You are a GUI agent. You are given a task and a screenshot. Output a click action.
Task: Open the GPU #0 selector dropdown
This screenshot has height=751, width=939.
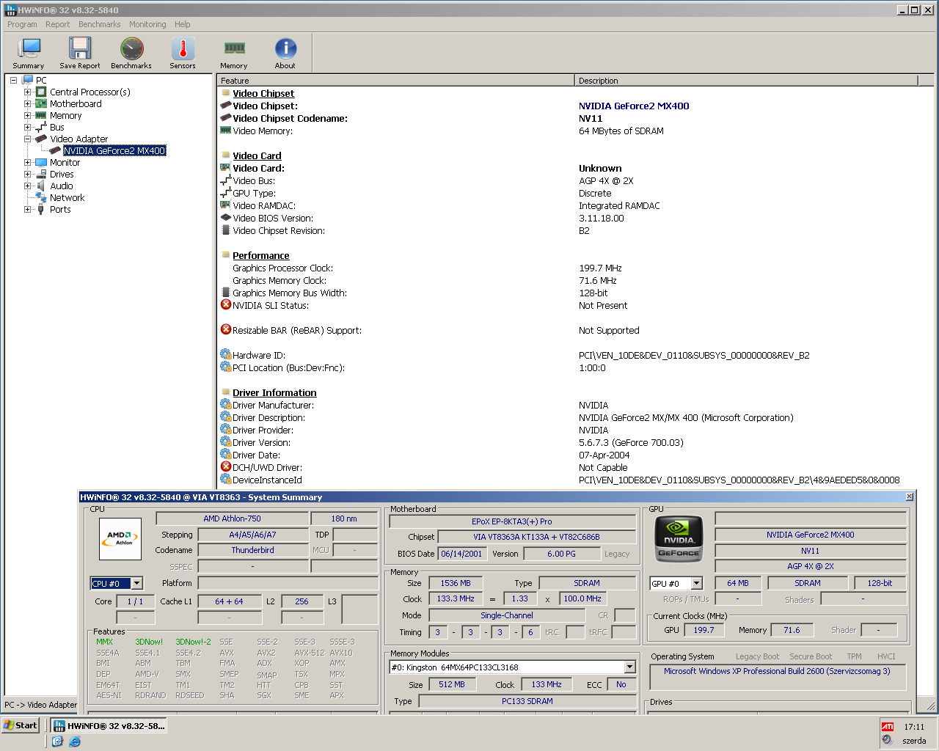(x=697, y=584)
